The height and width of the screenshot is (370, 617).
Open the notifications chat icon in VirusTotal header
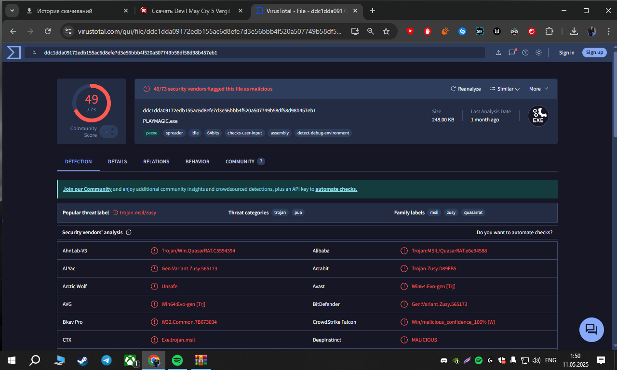pos(512,53)
